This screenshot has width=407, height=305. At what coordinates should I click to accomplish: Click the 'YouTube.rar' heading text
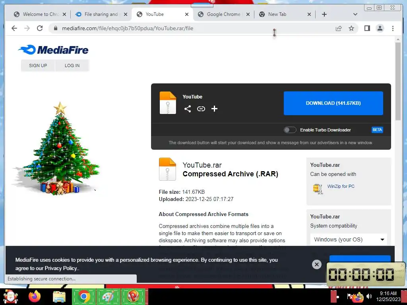coord(202,165)
